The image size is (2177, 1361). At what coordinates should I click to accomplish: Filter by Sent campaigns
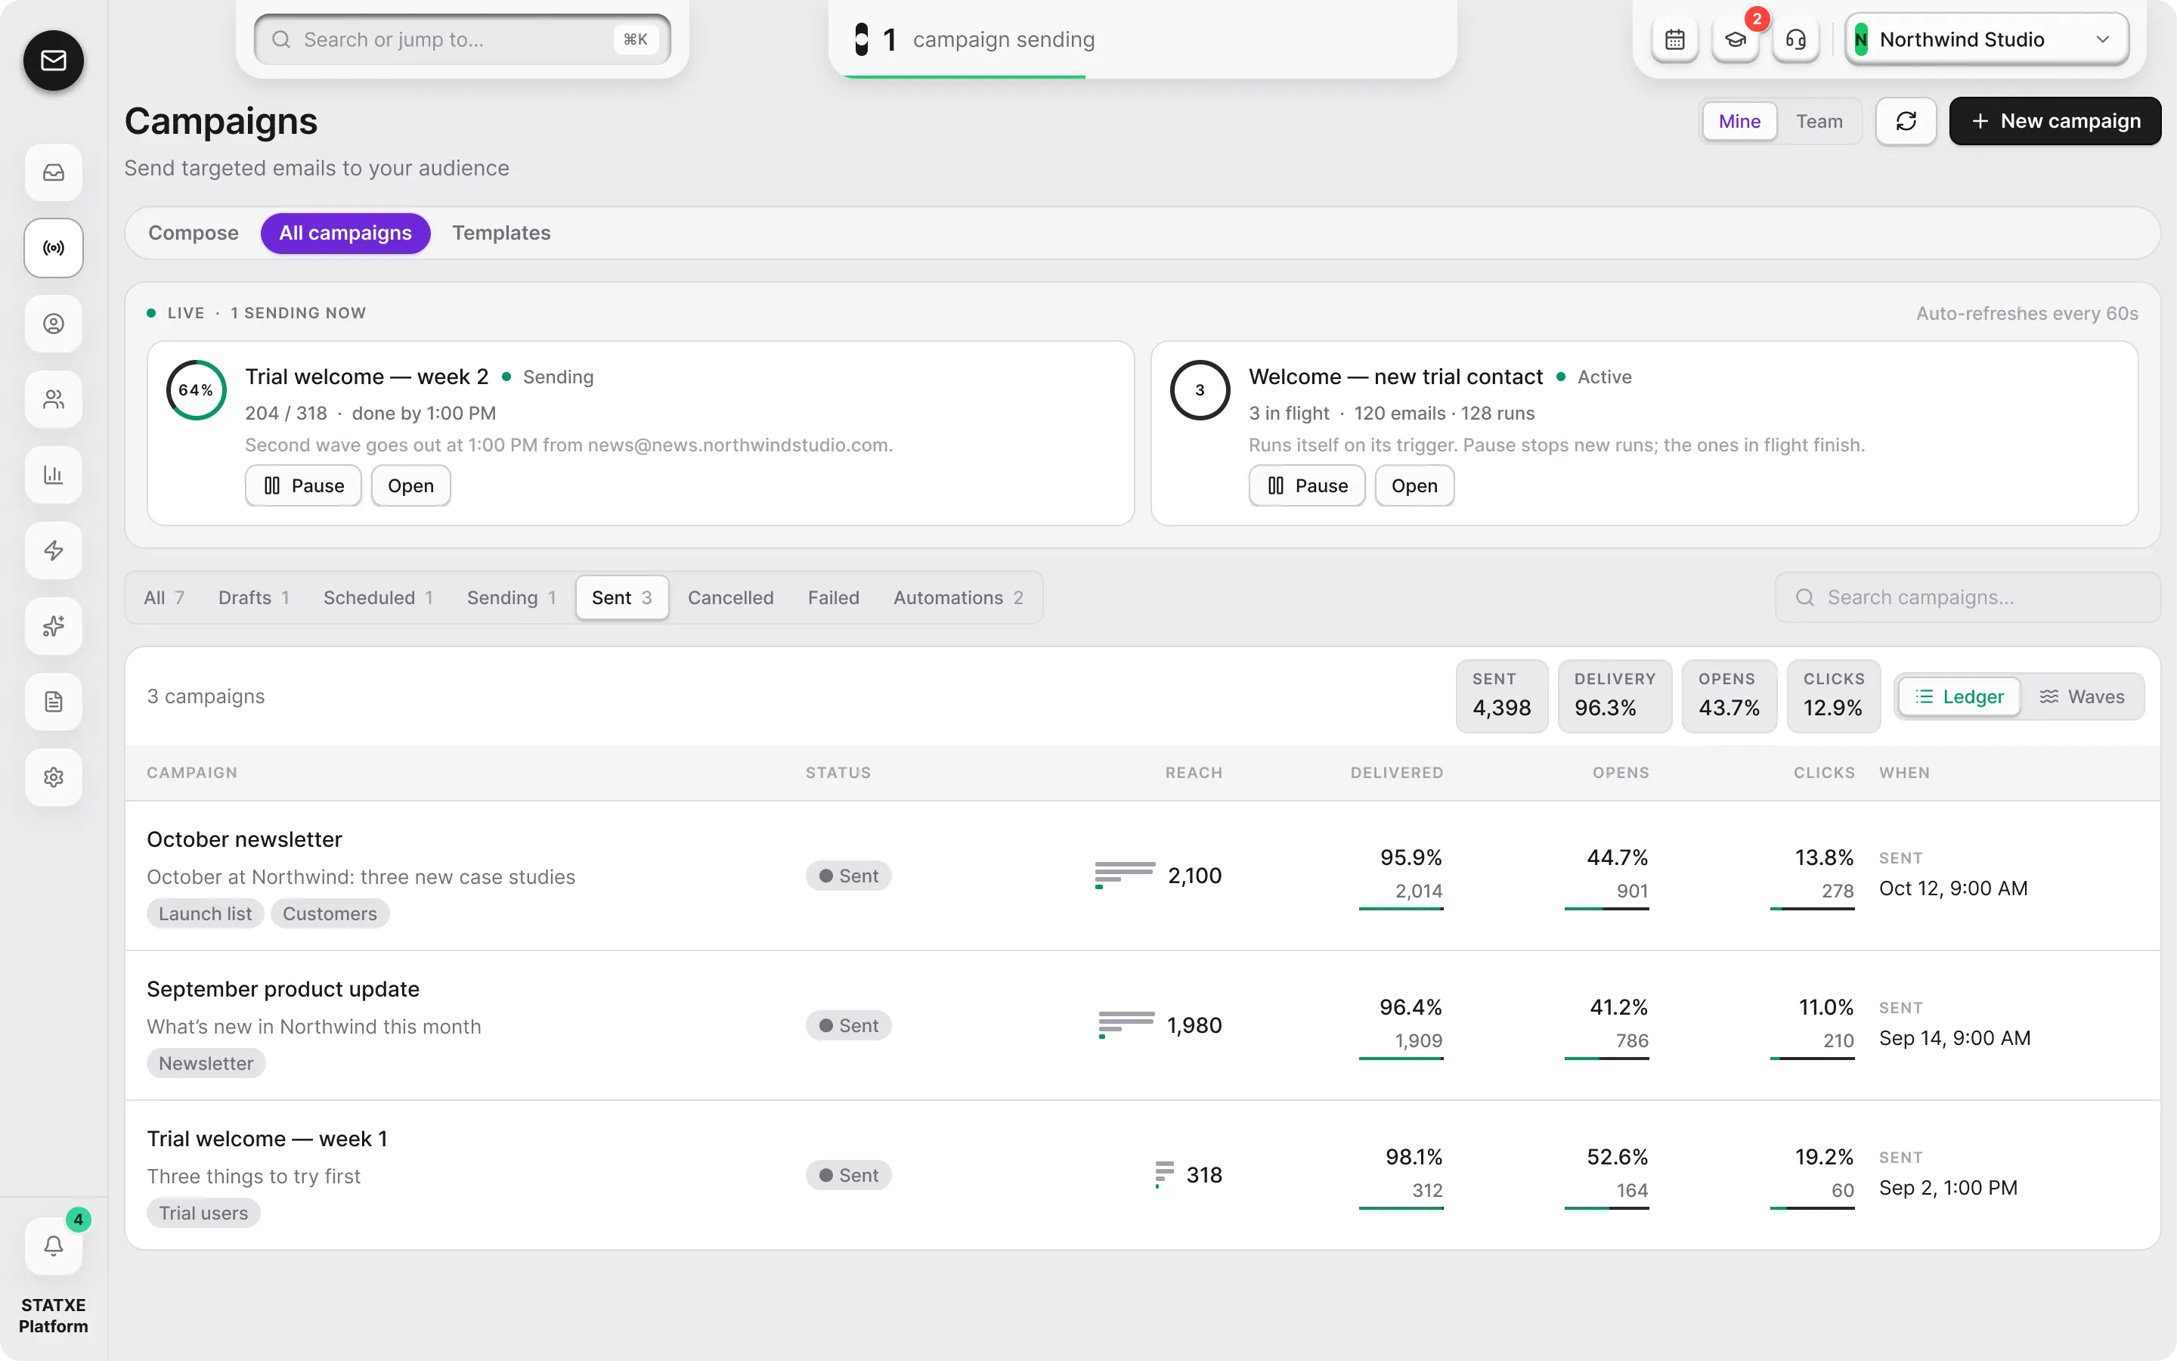[x=621, y=597]
